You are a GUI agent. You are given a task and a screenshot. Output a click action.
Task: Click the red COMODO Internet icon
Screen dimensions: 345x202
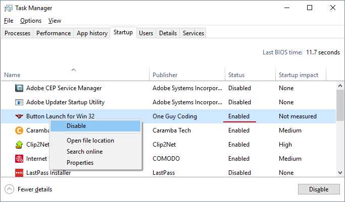click(x=19, y=159)
